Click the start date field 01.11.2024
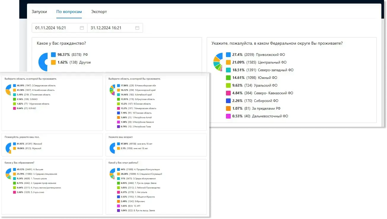The height and width of the screenshot is (219, 387). coord(60,28)
